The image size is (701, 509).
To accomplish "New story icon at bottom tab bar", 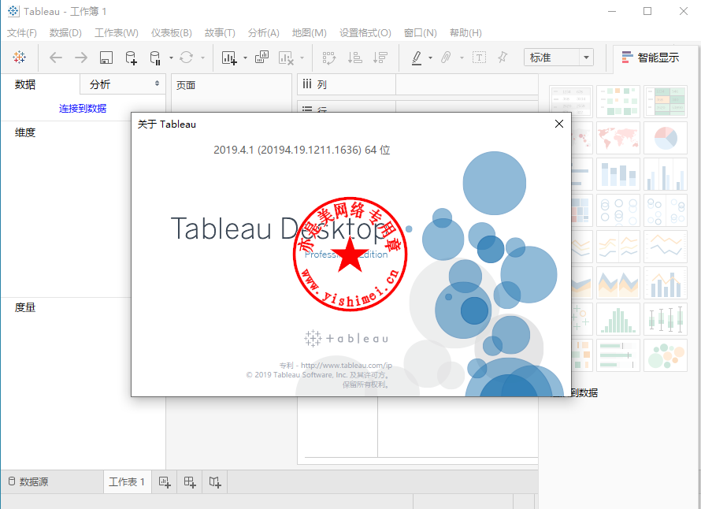I will tap(215, 481).
